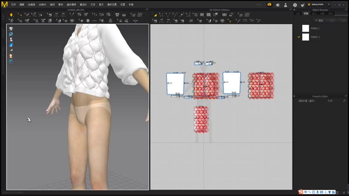Open the 偏好设置 menu
349x196 pixels.
tap(112, 4)
